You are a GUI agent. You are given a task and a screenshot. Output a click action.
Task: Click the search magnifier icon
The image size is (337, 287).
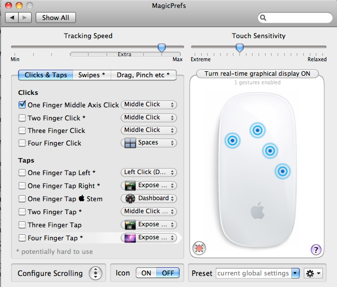click(x=263, y=18)
